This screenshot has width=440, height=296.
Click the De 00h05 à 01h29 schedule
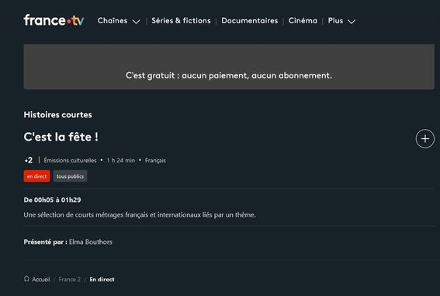pyautogui.click(x=53, y=200)
